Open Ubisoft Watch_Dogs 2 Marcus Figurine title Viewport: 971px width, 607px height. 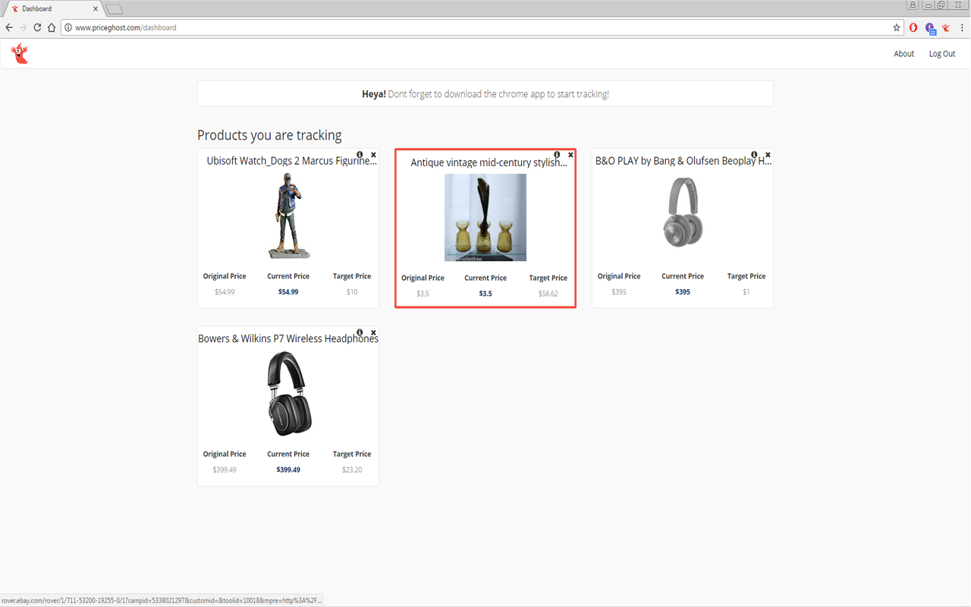291,161
